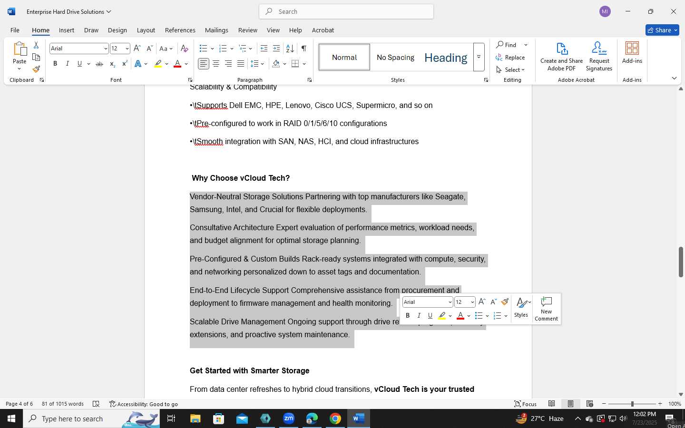Open the ribbon font name dropdown
The width and height of the screenshot is (685, 428).
(x=106, y=49)
